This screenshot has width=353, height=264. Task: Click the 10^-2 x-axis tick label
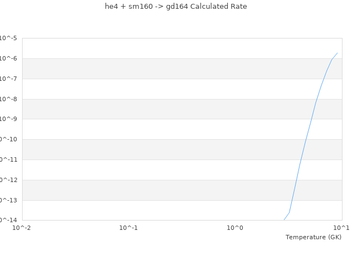click(22, 228)
